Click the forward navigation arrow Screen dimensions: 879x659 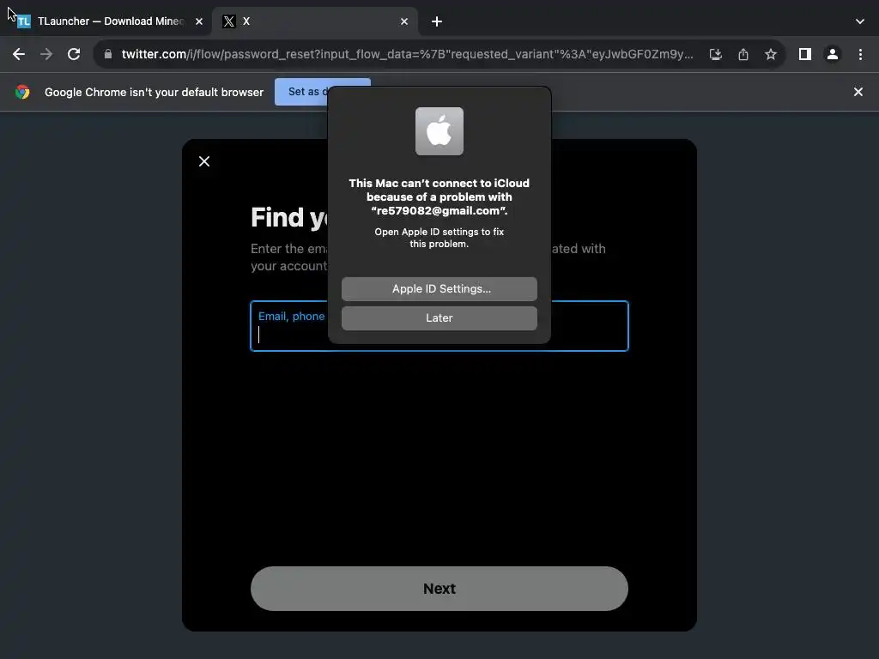click(x=46, y=54)
